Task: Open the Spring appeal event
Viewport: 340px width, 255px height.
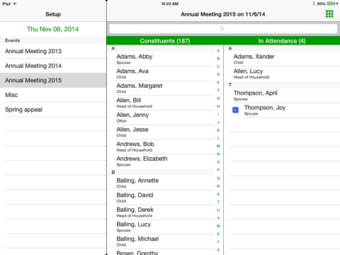Action: coord(53,110)
